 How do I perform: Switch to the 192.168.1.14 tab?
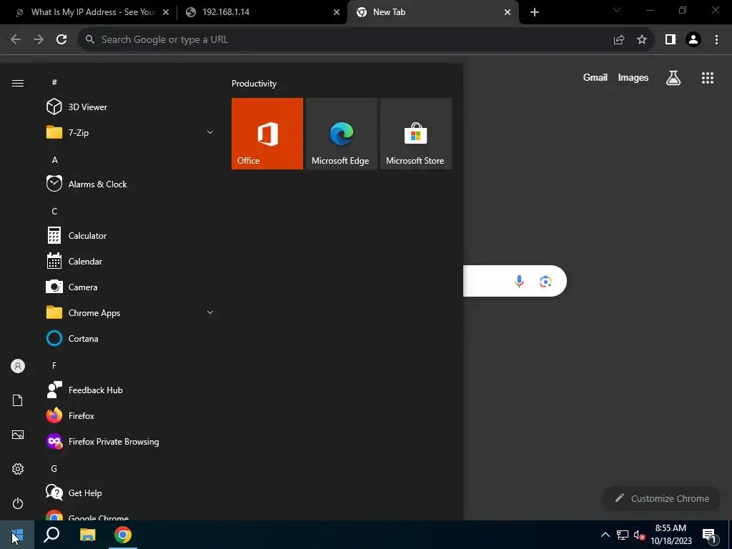(x=263, y=12)
